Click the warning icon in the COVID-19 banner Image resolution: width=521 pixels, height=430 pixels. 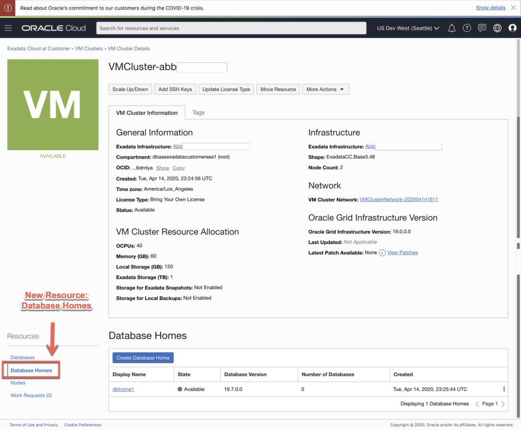point(9,8)
